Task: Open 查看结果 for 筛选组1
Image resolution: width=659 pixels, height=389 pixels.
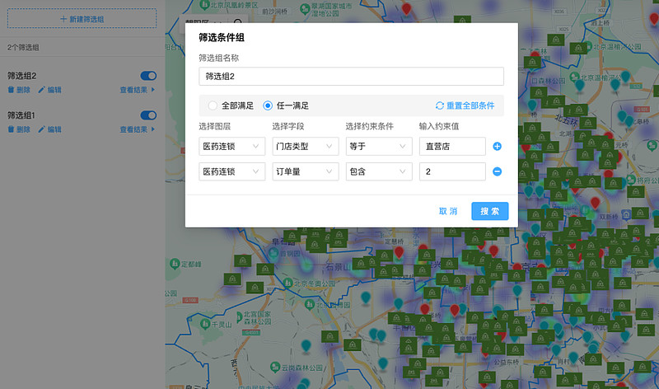Action: click(x=138, y=129)
